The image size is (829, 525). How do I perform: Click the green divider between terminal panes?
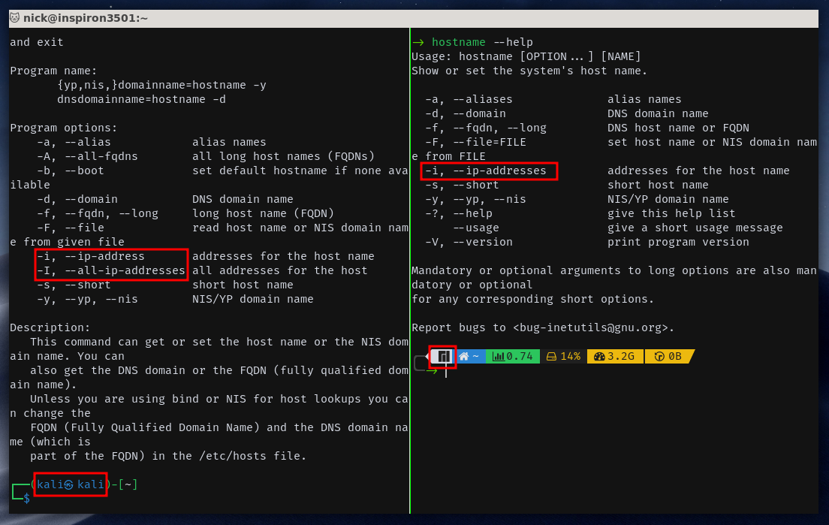[x=409, y=263]
